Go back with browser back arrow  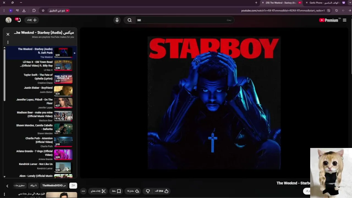click(350, 10)
